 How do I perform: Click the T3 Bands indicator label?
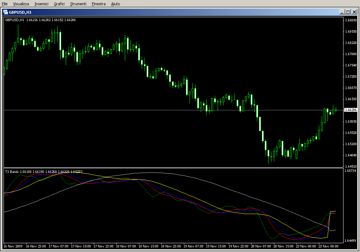[44, 172]
